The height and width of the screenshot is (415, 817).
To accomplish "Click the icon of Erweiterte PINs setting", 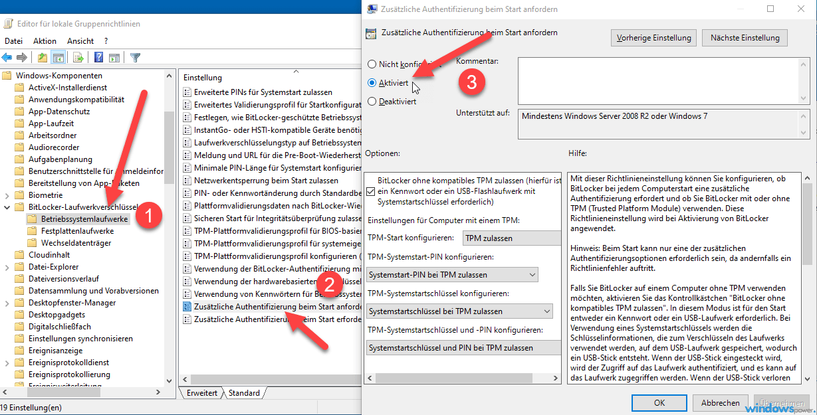I will [x=187, y=92].
